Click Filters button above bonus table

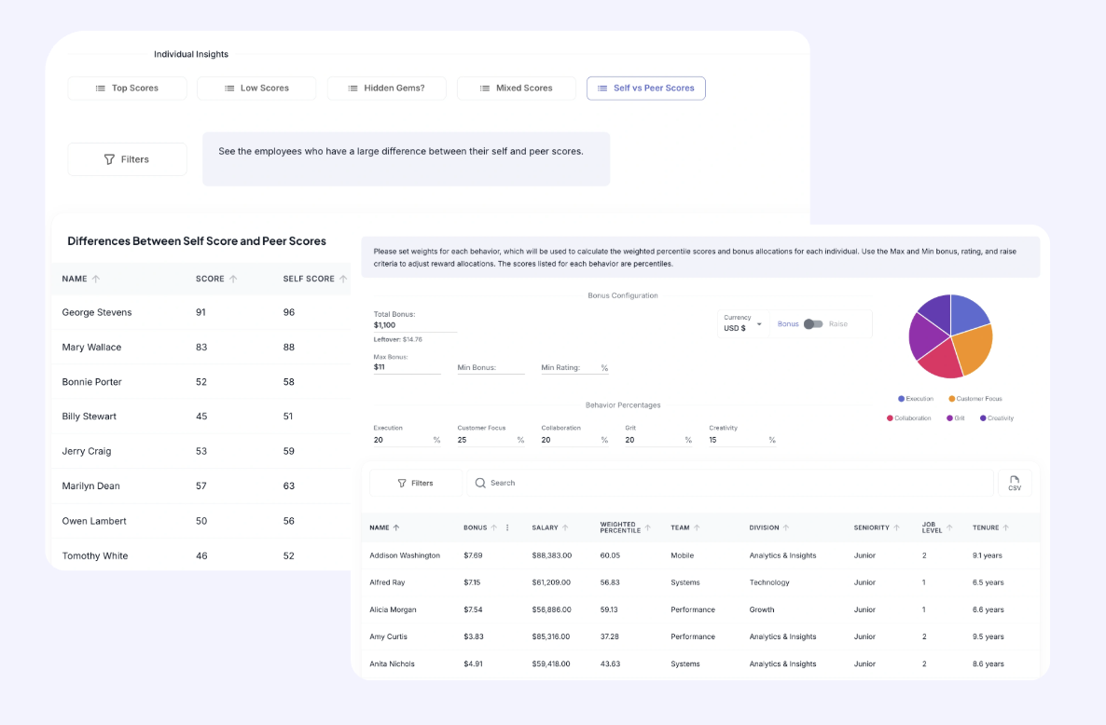[x=416, y=483]
